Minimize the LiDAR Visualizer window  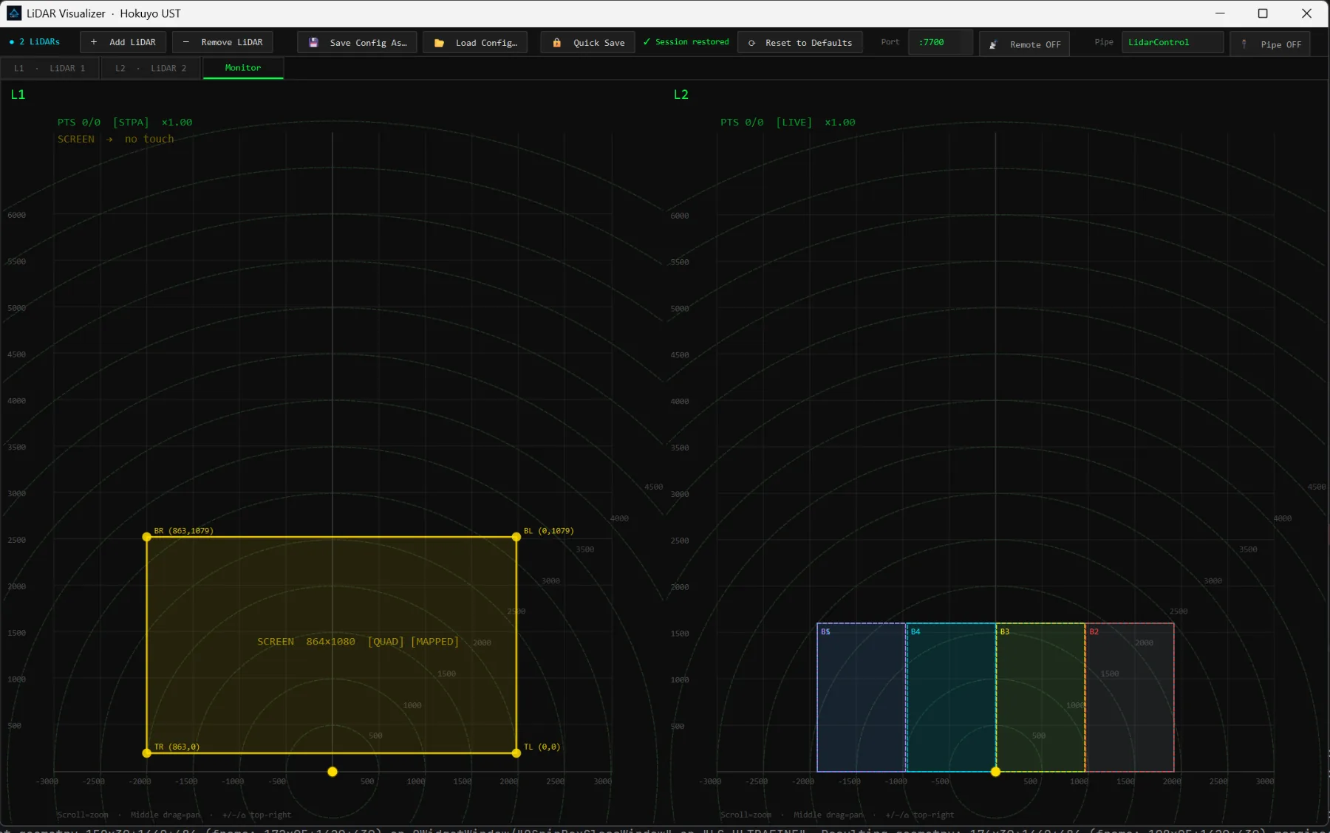tap(1220, 13)
